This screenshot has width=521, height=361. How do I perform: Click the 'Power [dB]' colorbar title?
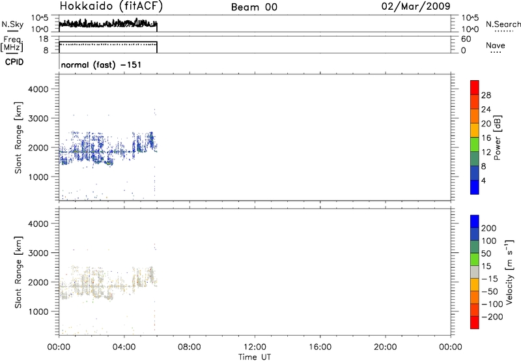497,137
